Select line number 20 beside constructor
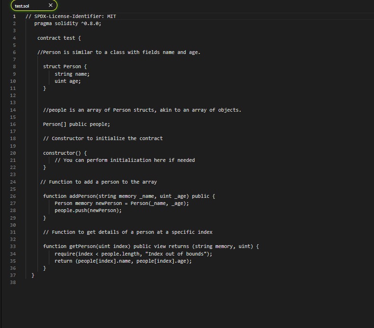 point(13,153)
